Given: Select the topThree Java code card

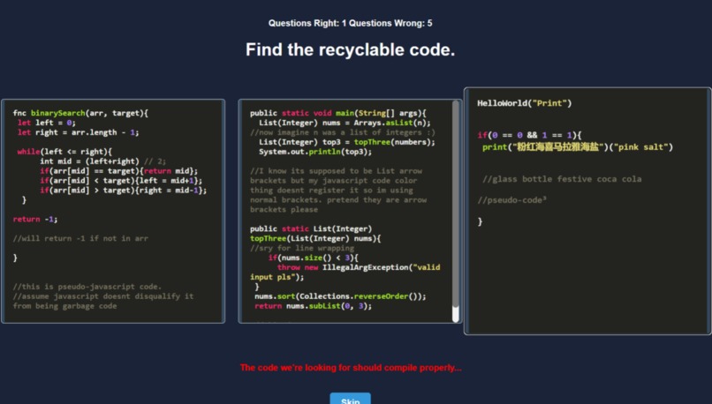Looking at the screenshot, I should coord(350,211).
